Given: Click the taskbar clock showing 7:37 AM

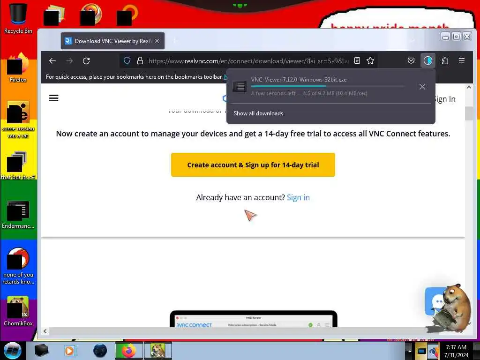Looking at the screenshot, I should coord(456,351).
